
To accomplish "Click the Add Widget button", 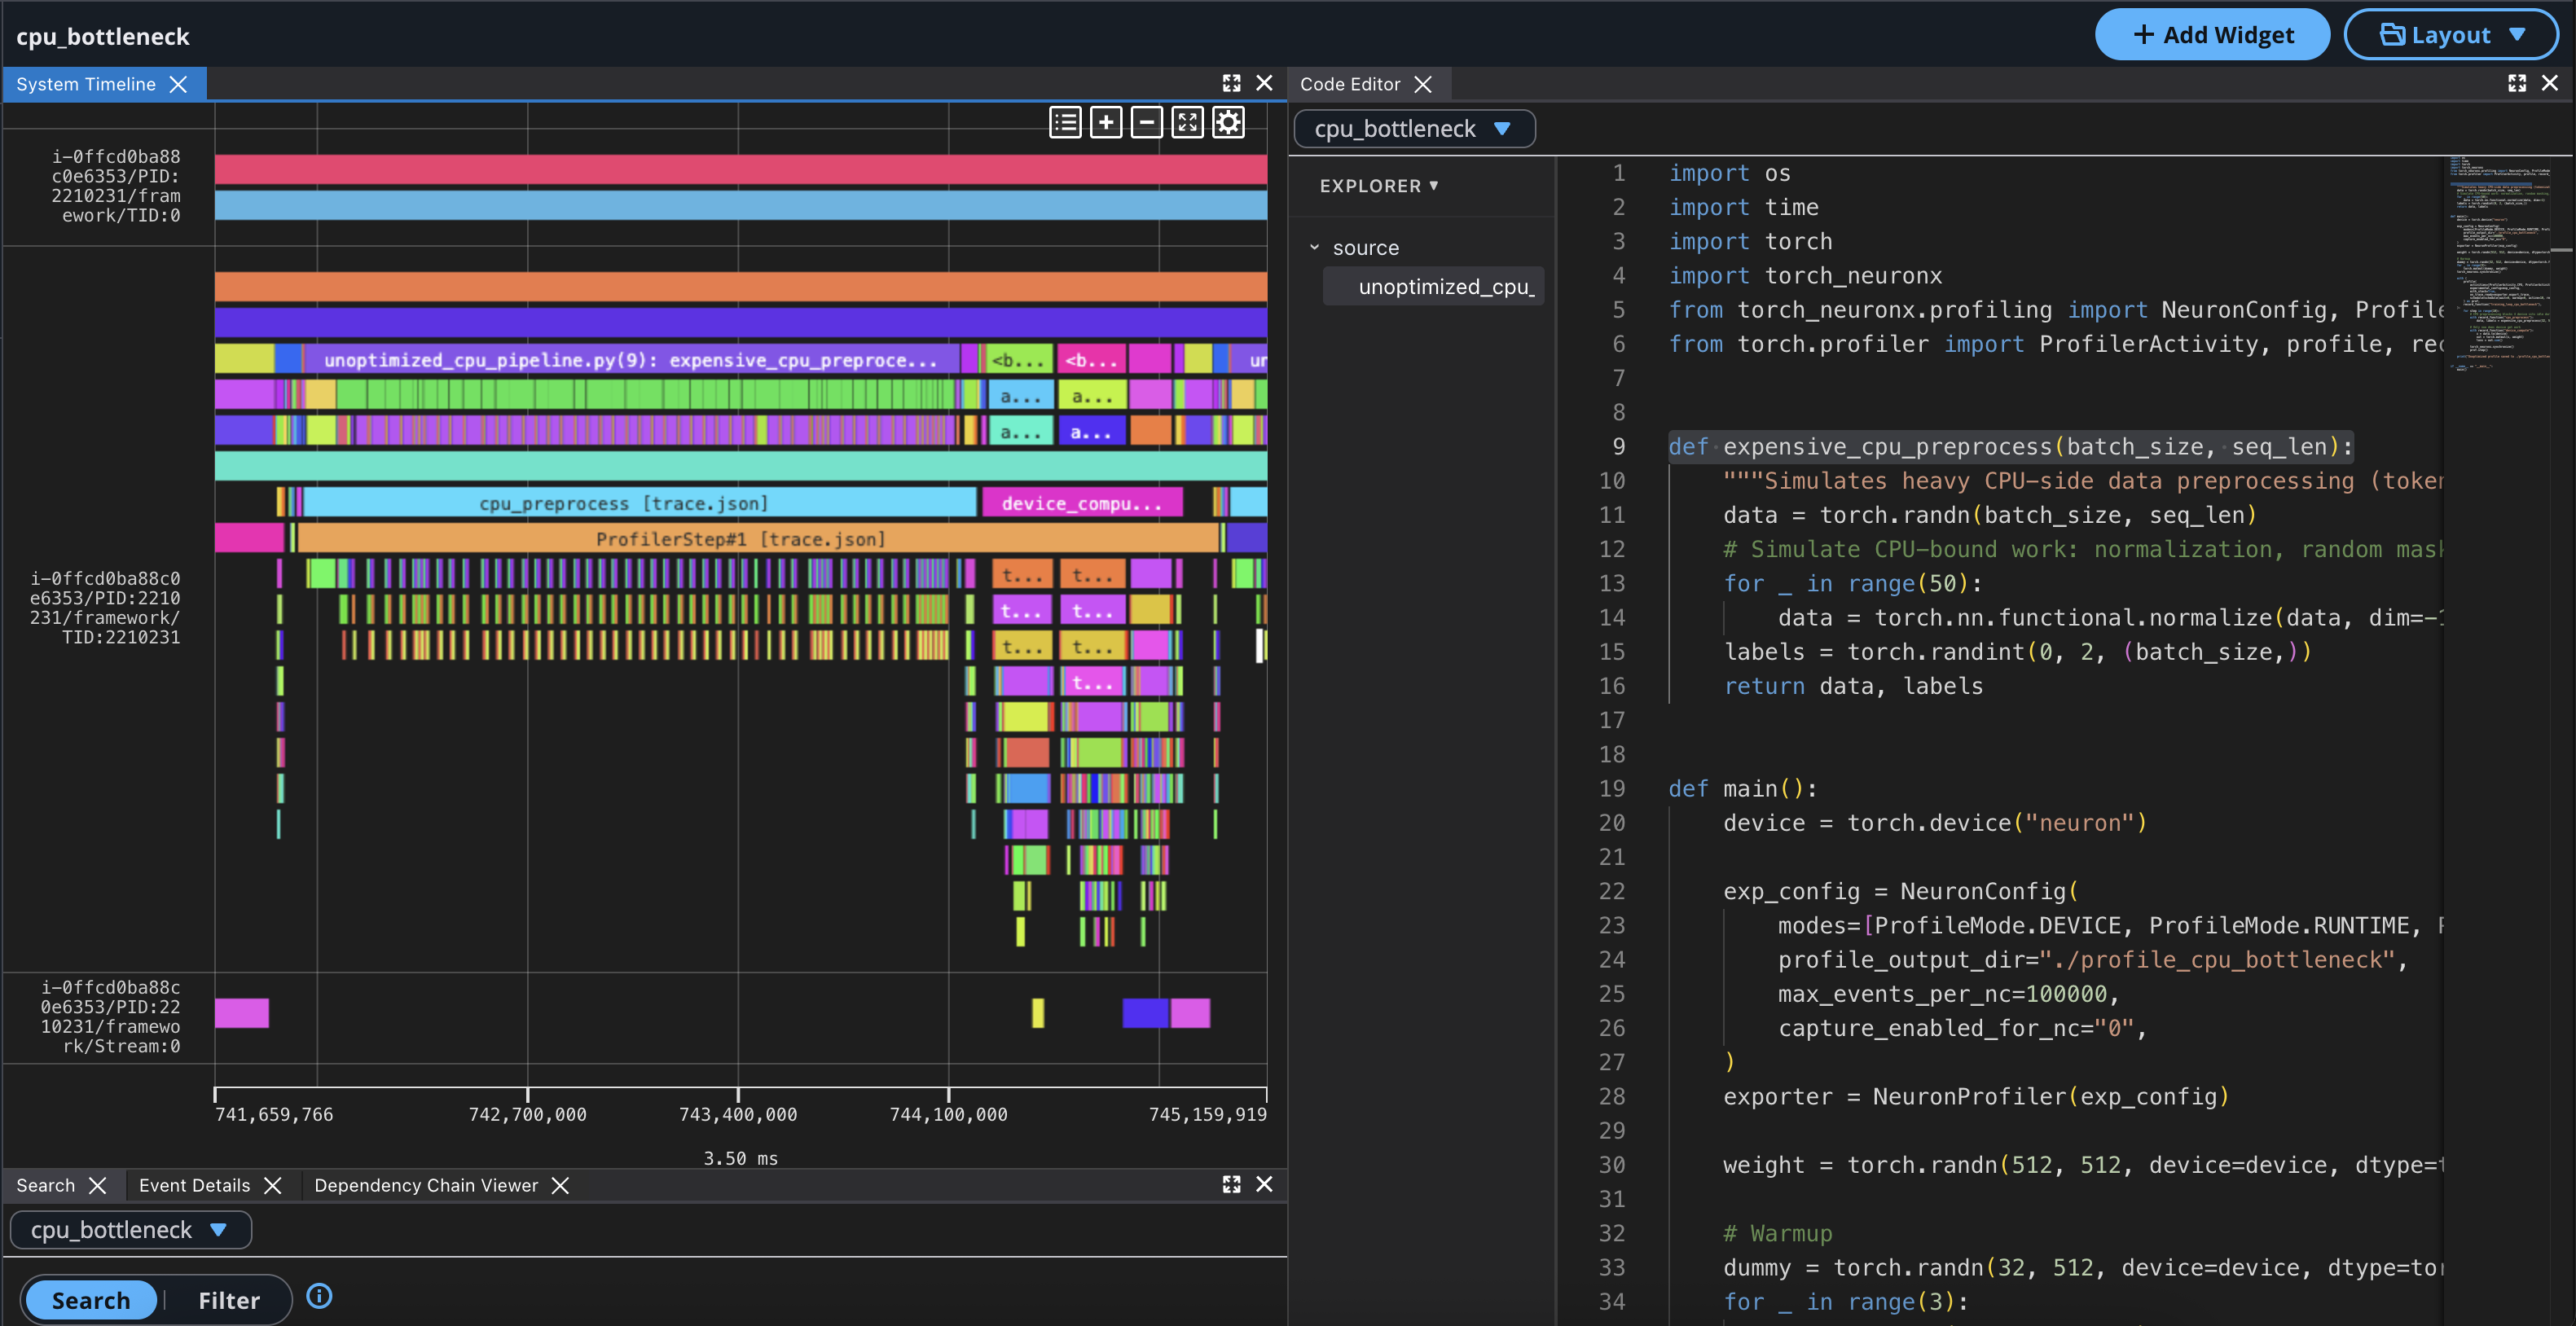I will pos(2212,35).
